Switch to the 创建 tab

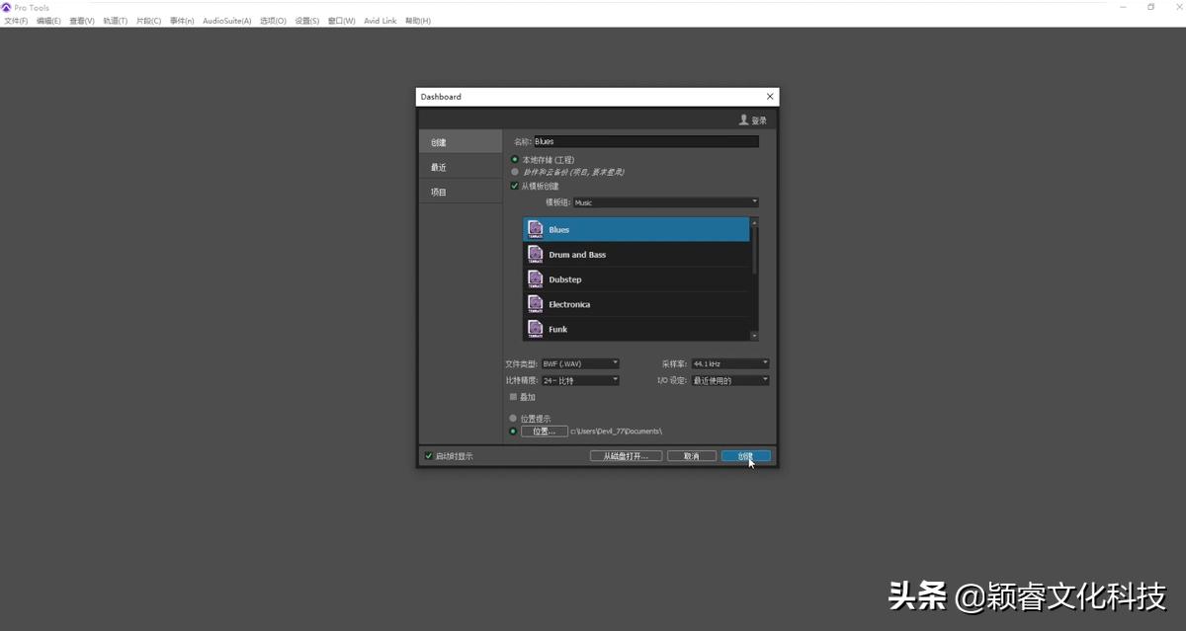coord(460,142)
